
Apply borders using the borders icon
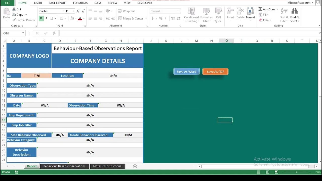[x=62, y=18]
